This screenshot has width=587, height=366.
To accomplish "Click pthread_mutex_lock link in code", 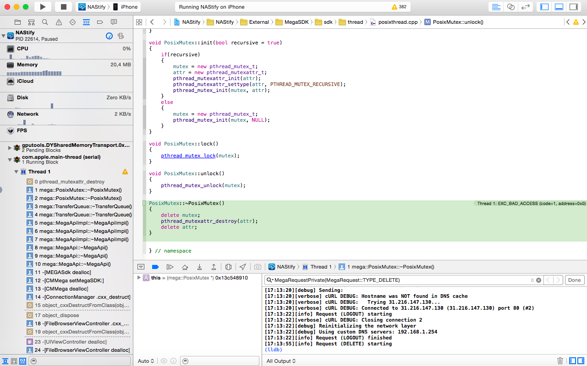I will coord(188,156).
